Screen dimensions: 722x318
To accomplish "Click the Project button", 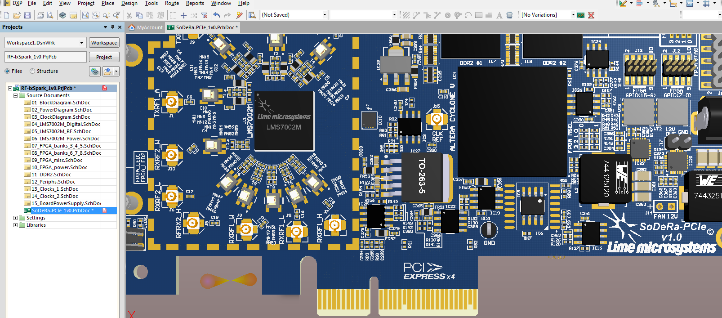I will point(104,57).
